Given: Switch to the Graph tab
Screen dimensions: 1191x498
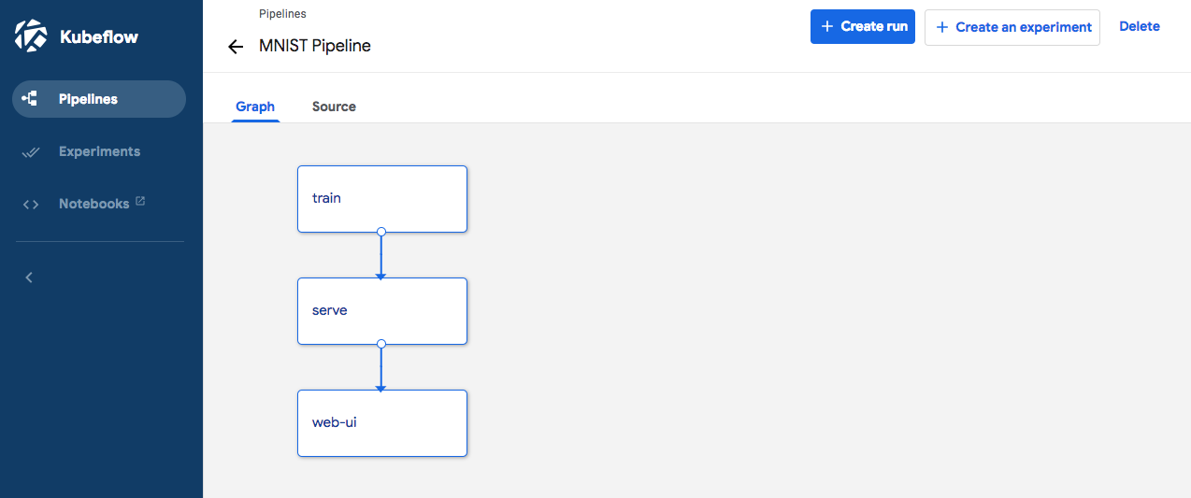Looking at the screenshot, I should [255, 107].
